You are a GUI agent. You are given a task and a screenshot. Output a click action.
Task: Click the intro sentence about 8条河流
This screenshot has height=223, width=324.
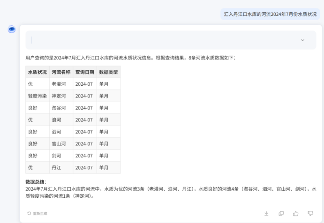(x=130, y=58)
